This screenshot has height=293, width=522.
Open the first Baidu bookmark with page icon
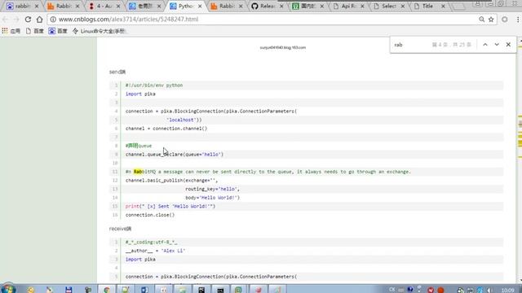click(35, 31)
